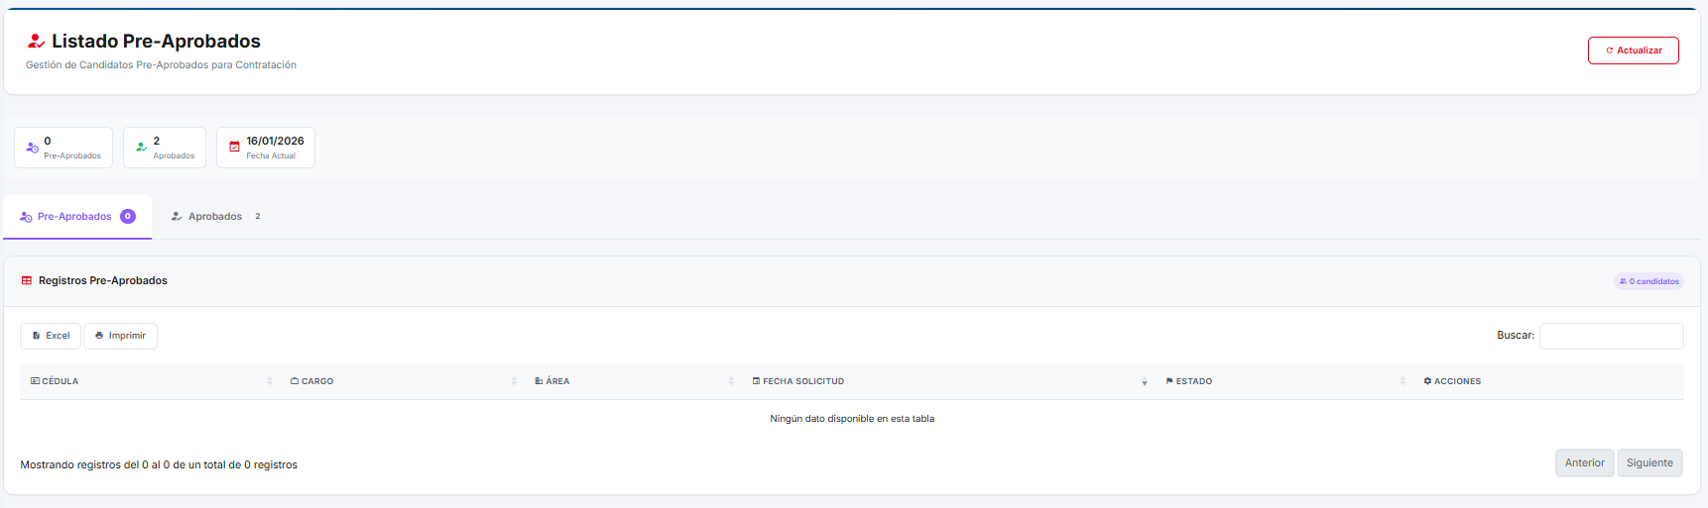Sort table by Cargo column arrows

tap(514, 381)
